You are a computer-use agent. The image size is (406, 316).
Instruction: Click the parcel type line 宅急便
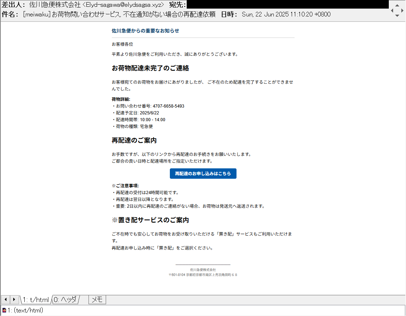click(x=132, y=126)
